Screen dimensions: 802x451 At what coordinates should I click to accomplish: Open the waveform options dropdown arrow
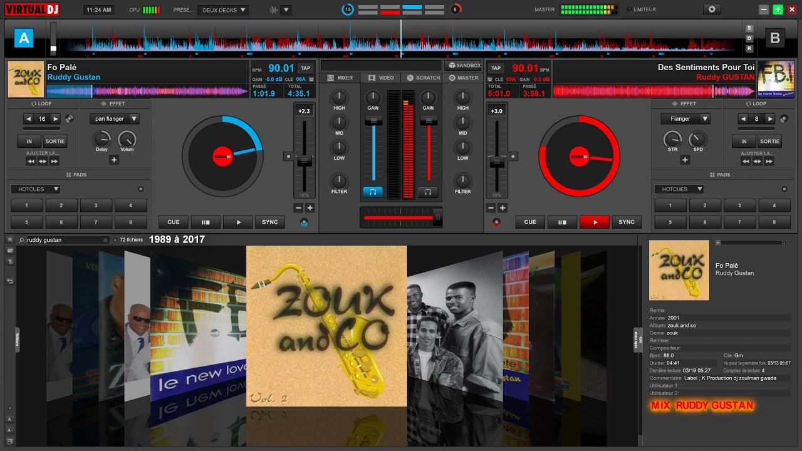click(x=286, y=10)
